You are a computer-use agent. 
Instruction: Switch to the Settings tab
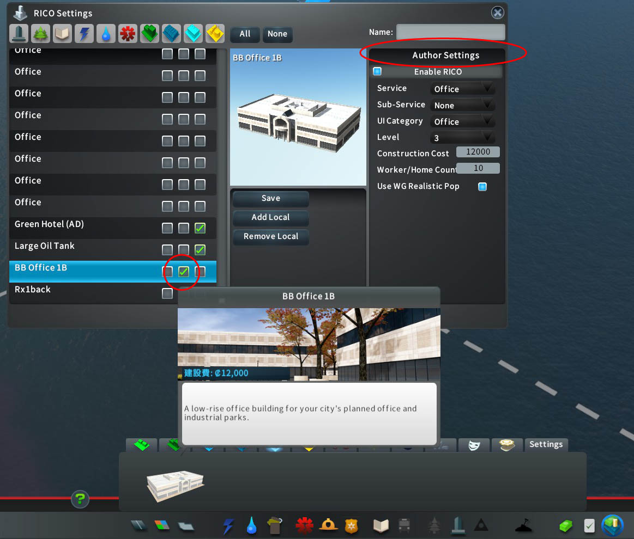click(x=546, y=444)
